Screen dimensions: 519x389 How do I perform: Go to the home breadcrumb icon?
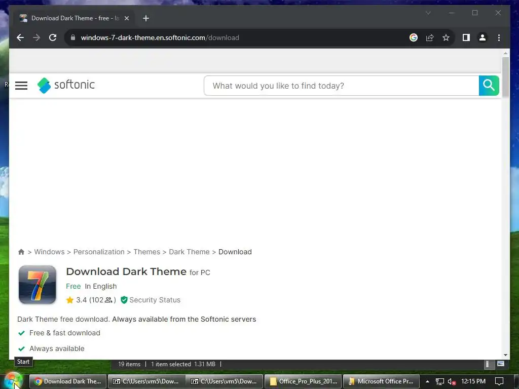pyautogui.click(x=21, y=252)
